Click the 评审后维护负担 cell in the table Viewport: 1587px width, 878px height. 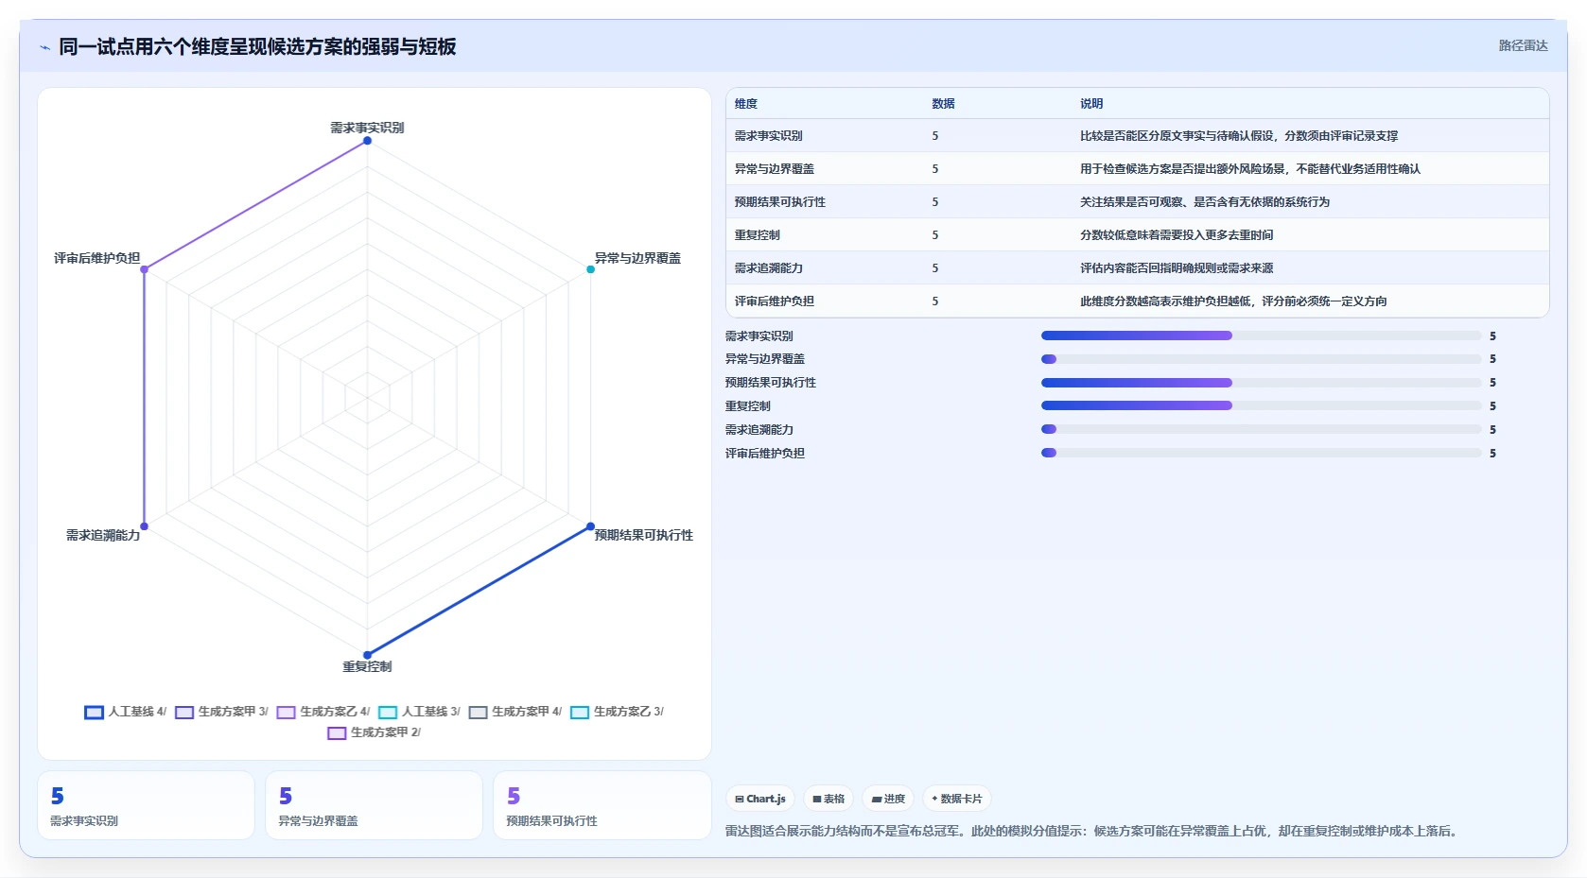click(x=775, y=301)
